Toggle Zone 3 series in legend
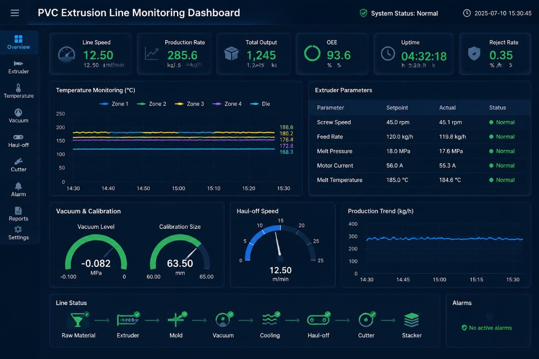 pyautogui.click(x=189, y=104)
